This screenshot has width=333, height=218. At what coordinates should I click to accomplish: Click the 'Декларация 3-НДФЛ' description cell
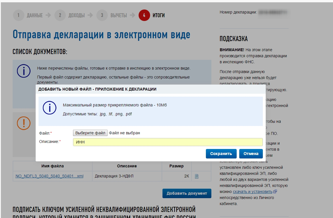pyautogui.click(x=127, y=176)
